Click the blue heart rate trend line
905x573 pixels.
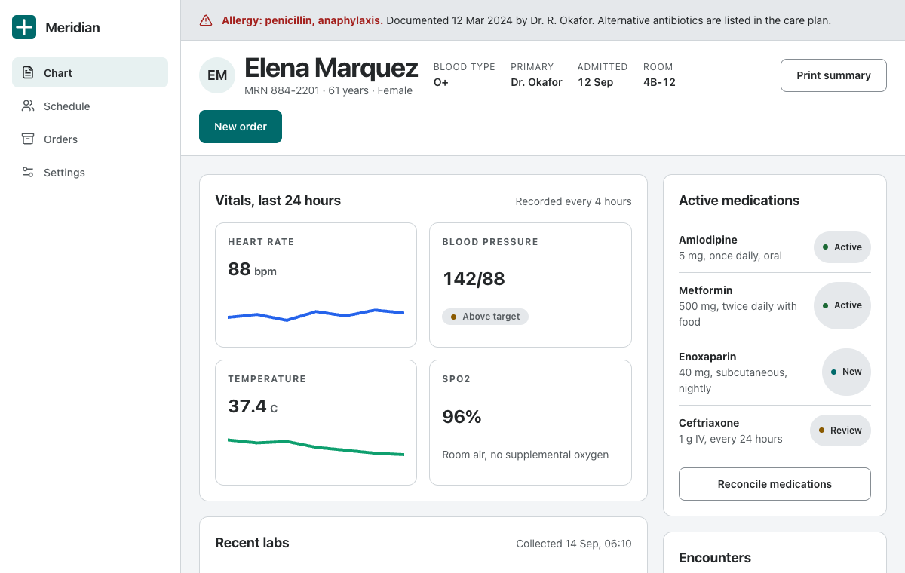tap(316, 314)
